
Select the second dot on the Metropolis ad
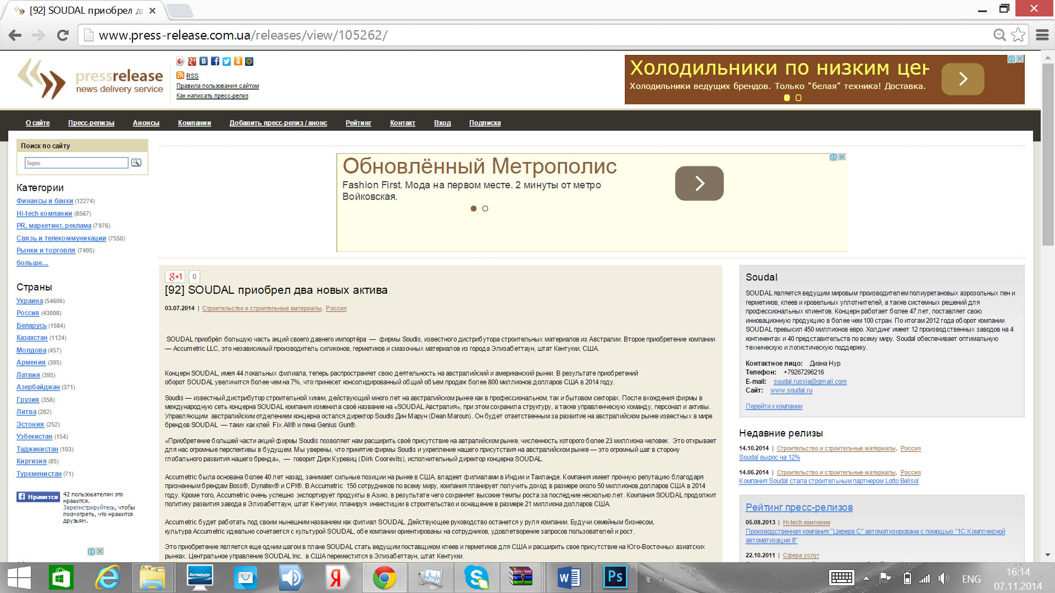(485, 209)
